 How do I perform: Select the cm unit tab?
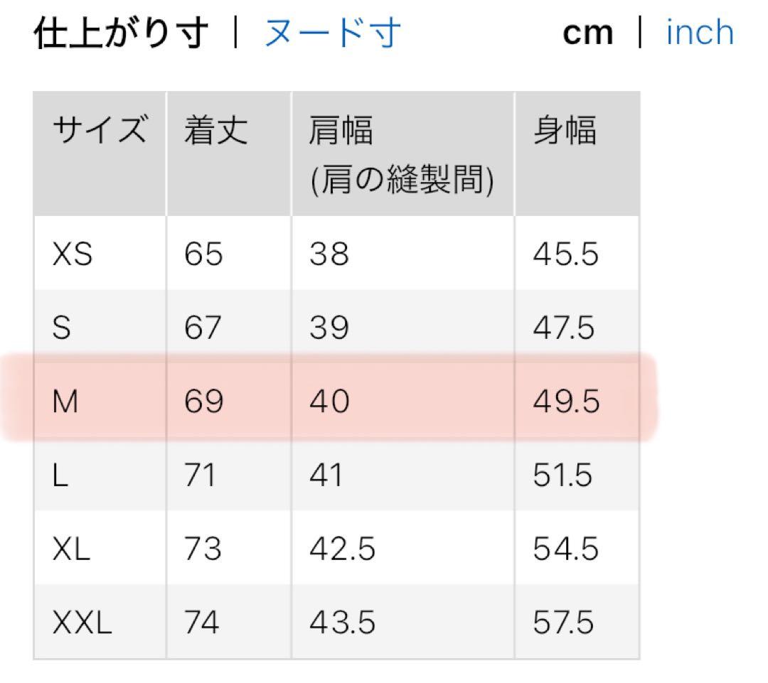point(587,32)
